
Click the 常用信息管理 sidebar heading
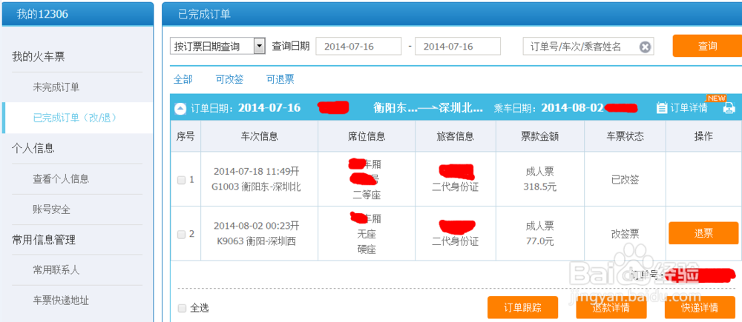pyautogui.click(x=43, y=241)
